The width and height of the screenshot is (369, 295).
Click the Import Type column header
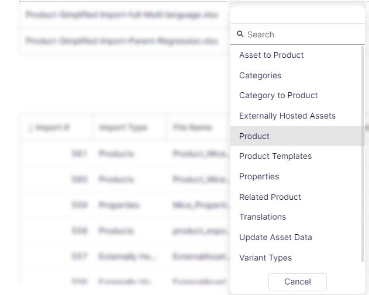[x=123, y=127]
